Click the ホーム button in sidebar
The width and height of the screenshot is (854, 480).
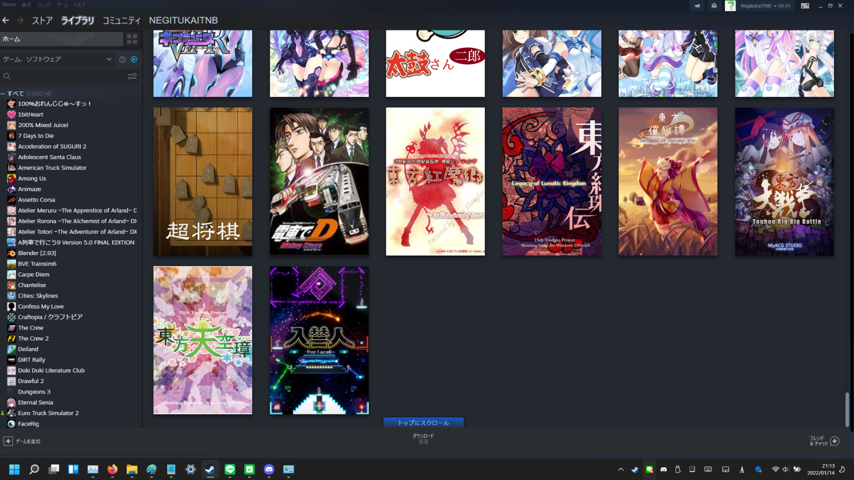point(61,39)
